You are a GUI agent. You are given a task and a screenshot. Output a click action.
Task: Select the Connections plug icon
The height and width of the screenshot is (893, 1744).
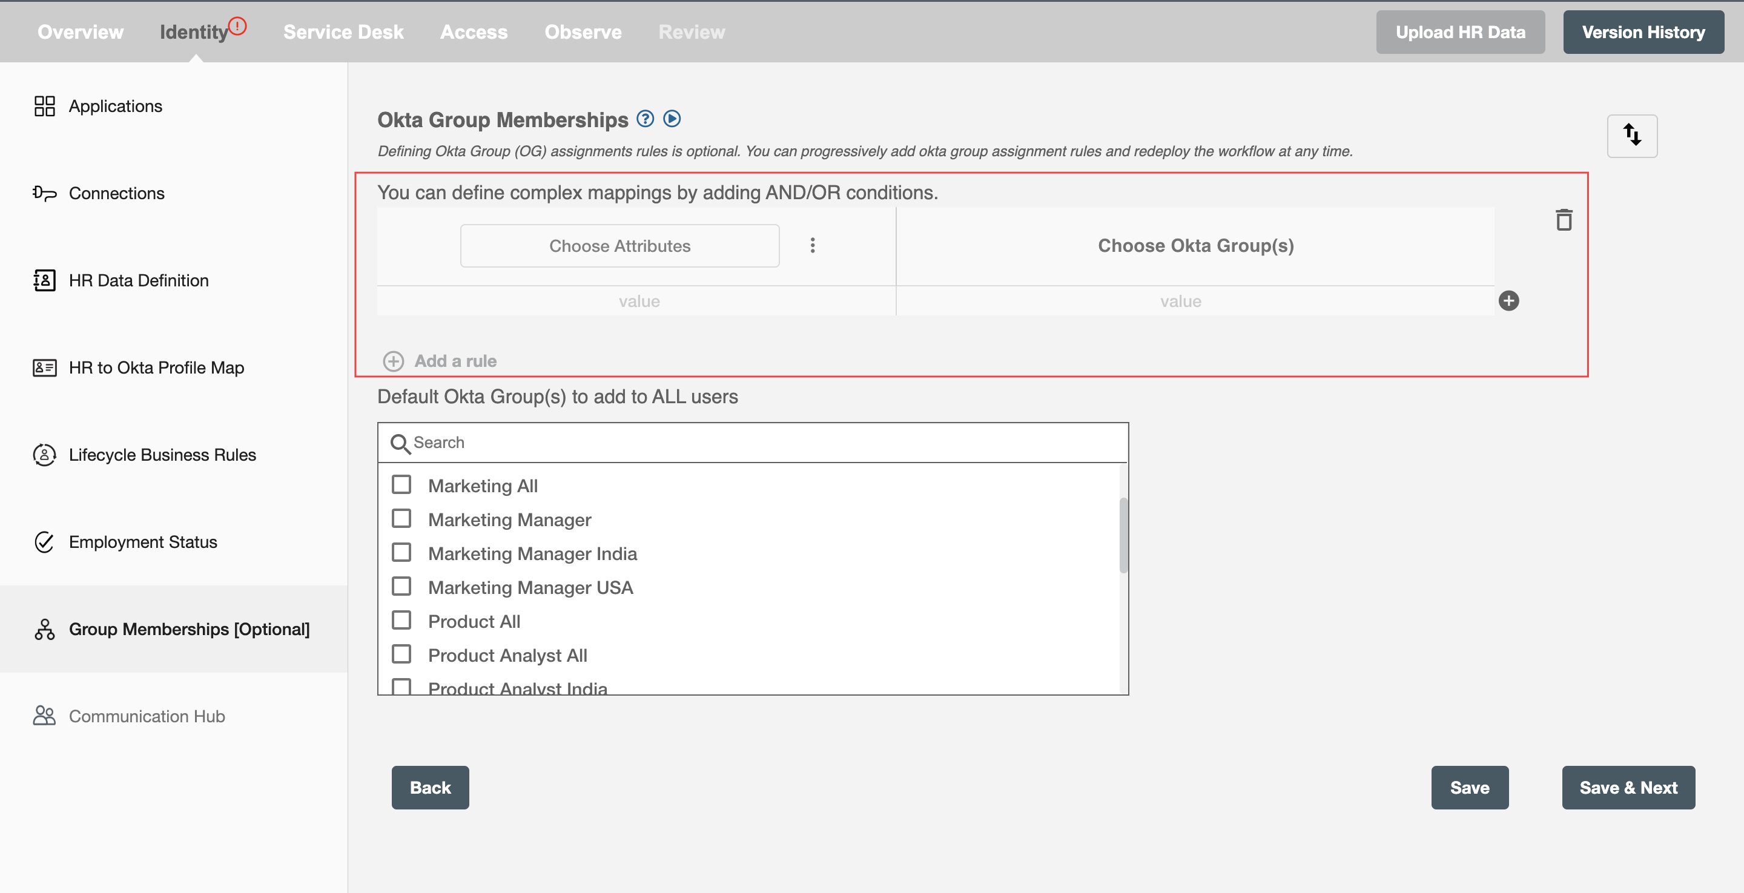pyautogui.click(x=45, y=193)
